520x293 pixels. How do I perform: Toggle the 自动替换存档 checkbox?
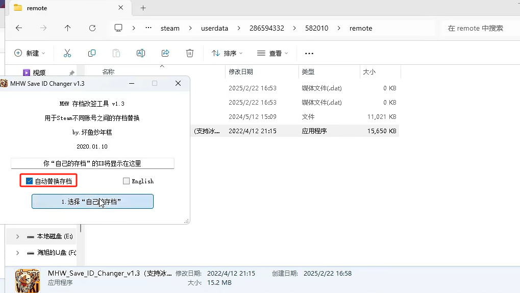click(x=29, y=181)
